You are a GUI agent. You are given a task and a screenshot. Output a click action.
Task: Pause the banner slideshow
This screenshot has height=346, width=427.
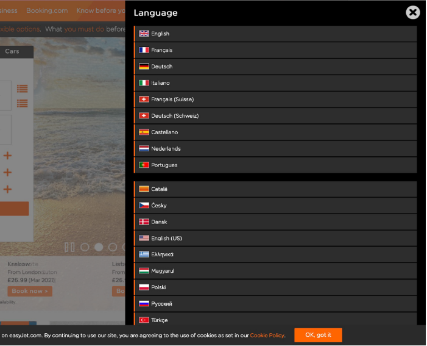point(69,247)
